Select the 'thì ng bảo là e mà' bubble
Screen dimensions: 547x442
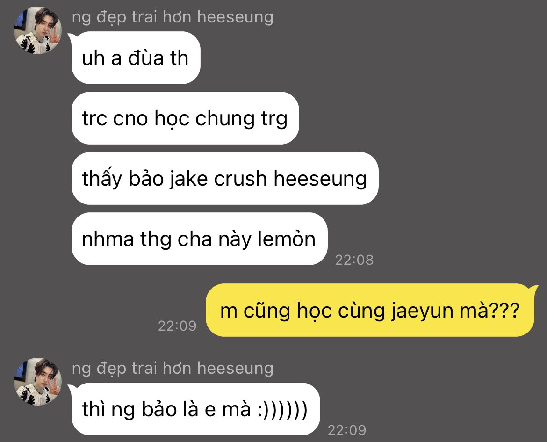point(195,409)
